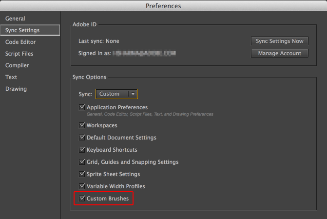Uncheck Sprite Sheet Settings checkbox

click(82, 174)
